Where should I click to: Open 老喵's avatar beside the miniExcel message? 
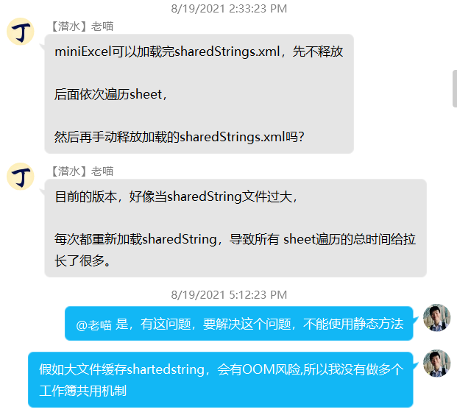(x=21, y=32)
